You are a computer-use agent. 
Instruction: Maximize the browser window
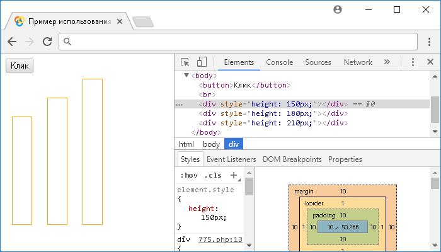(397, 9)
